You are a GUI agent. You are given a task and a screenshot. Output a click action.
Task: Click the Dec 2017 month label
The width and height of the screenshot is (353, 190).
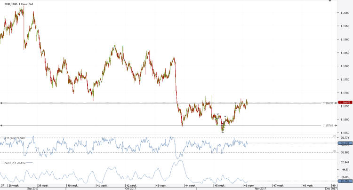coord(331,189)
